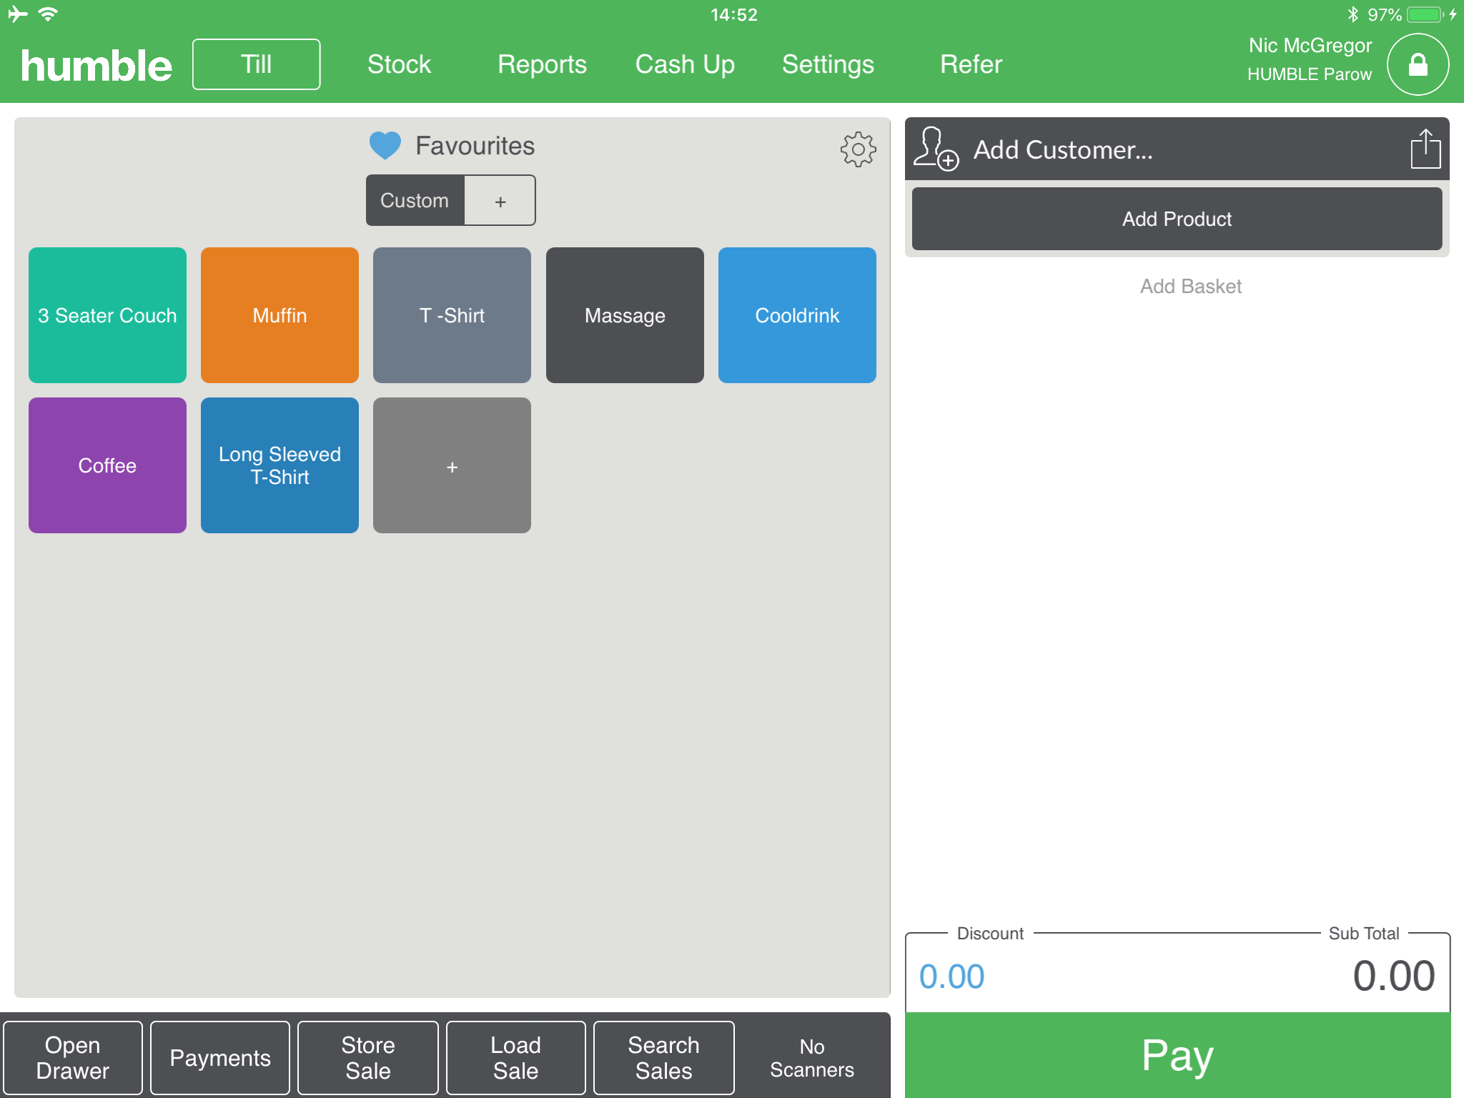The image size is (1464, 1098).
Task: Tap the airplane mode icon
Action: click(x=17, y=14)
